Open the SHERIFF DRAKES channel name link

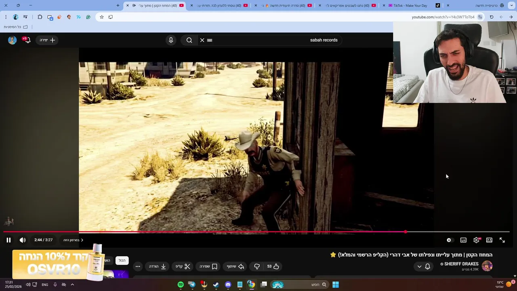461,264
